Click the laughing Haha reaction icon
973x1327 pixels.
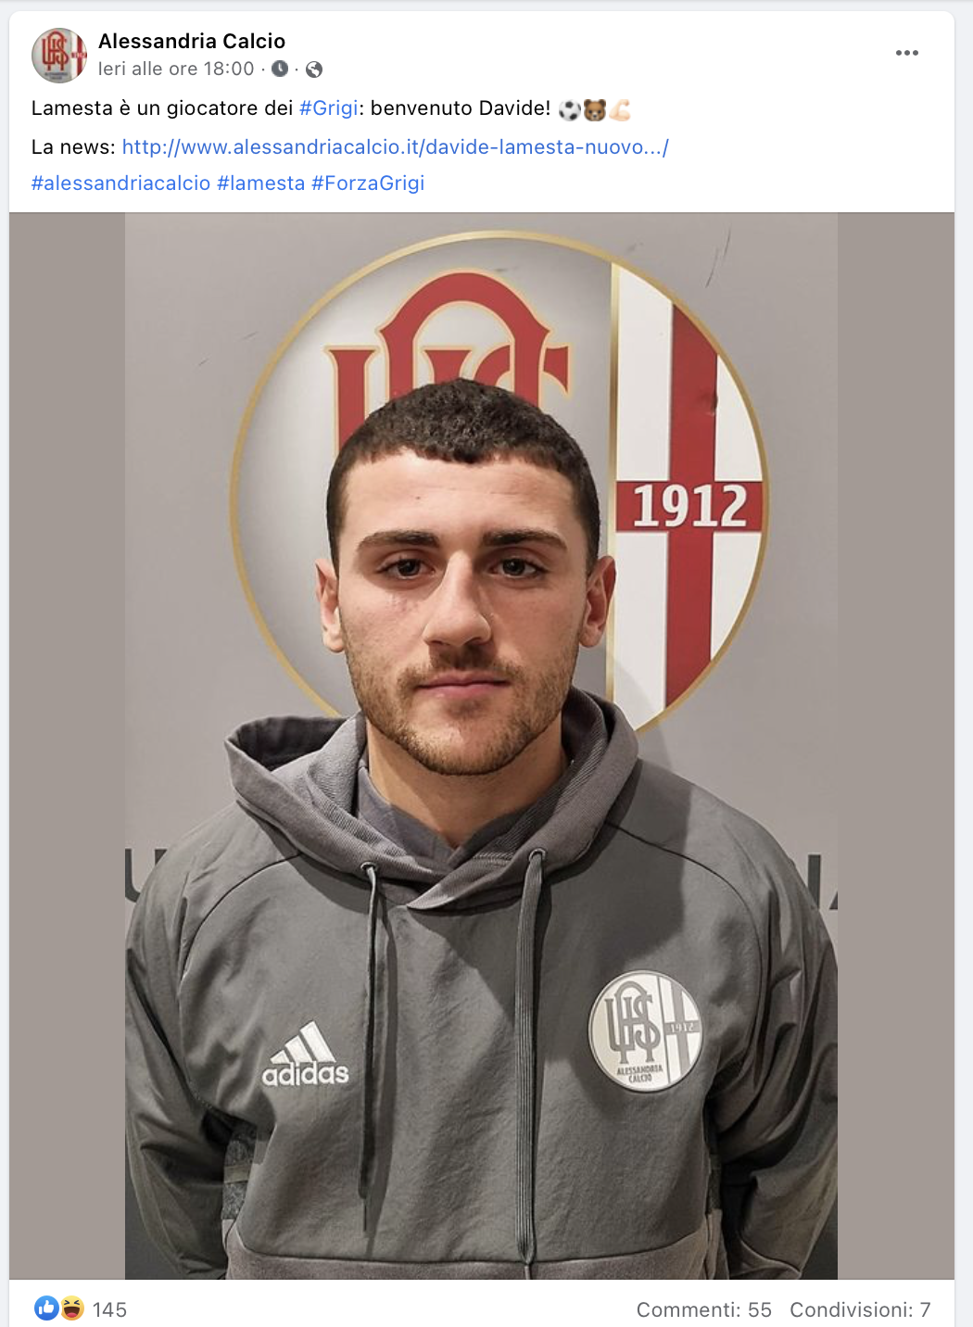pyautogui.click(x=72, y=1308)
